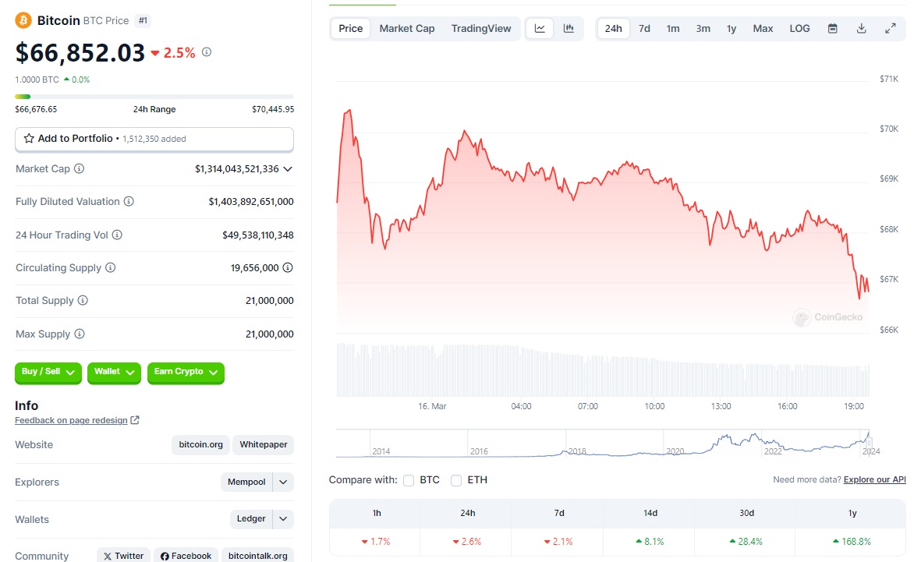Open the Whitepaper link
The width and height of the screenshot is (914, 562).
(264, 445)
